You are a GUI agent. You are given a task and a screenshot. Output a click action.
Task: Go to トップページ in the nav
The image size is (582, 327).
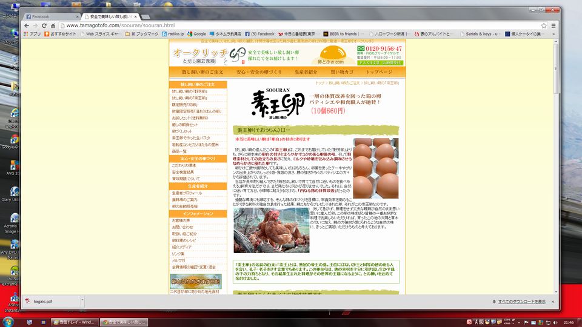379,72
